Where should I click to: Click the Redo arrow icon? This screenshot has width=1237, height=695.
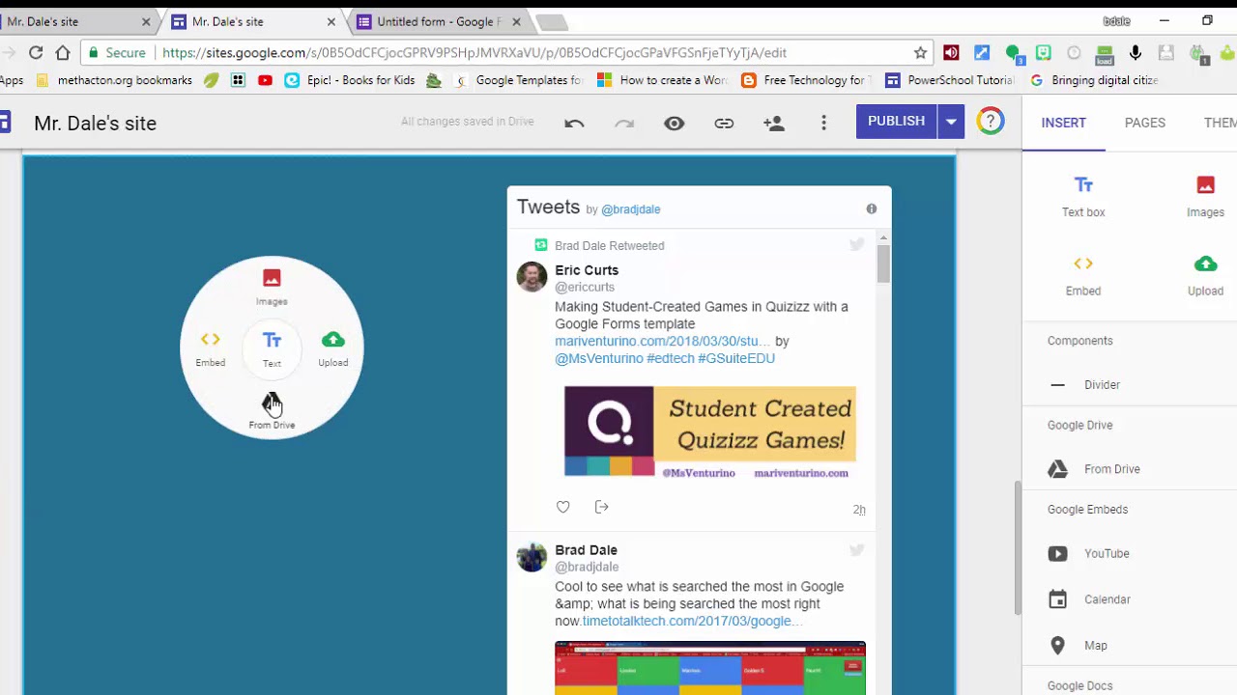pos(624,123)
